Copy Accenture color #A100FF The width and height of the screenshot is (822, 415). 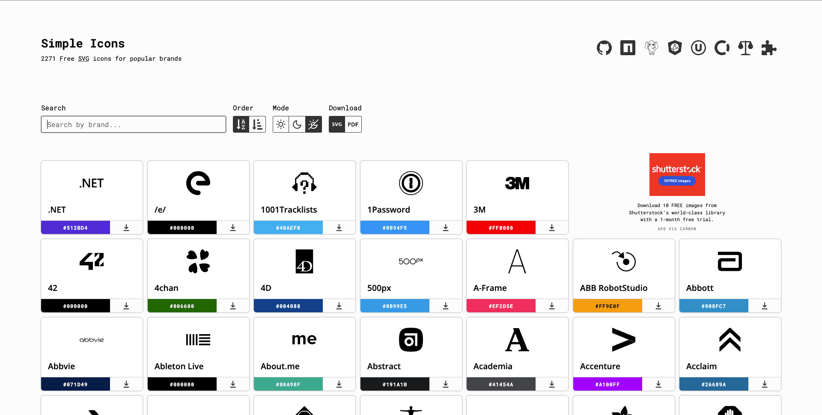tap(608, 384)
